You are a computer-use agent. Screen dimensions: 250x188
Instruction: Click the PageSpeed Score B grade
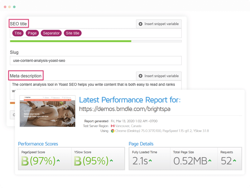click(x=24, y=161)
